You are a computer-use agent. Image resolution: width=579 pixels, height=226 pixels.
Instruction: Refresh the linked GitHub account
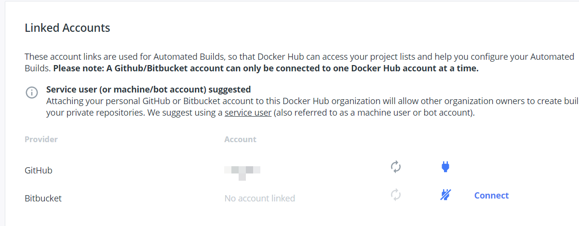pos(396,167)
